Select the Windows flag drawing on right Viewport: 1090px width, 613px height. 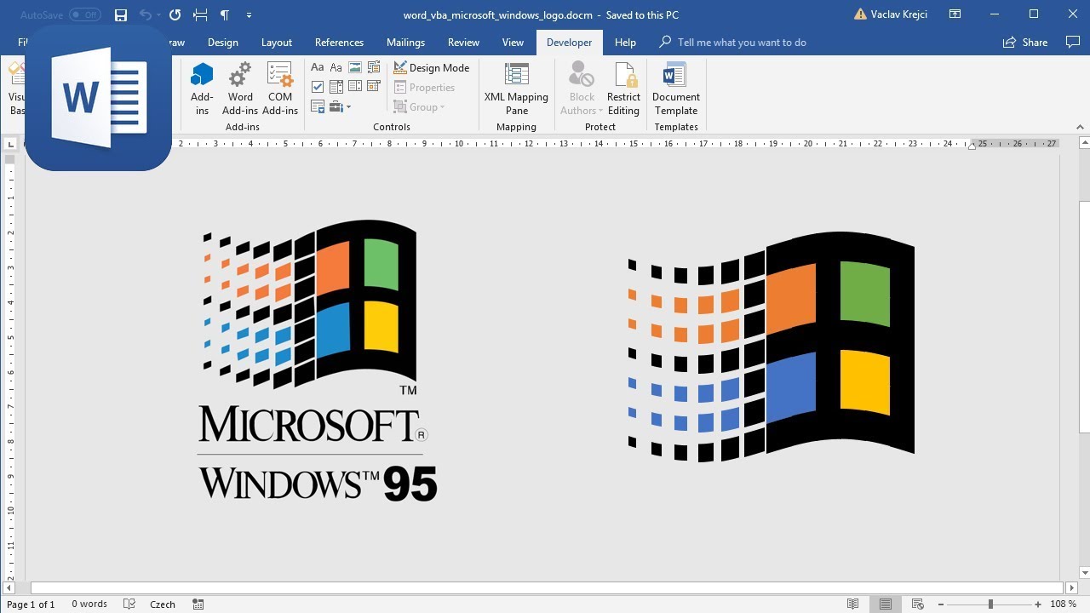(771, 347)
